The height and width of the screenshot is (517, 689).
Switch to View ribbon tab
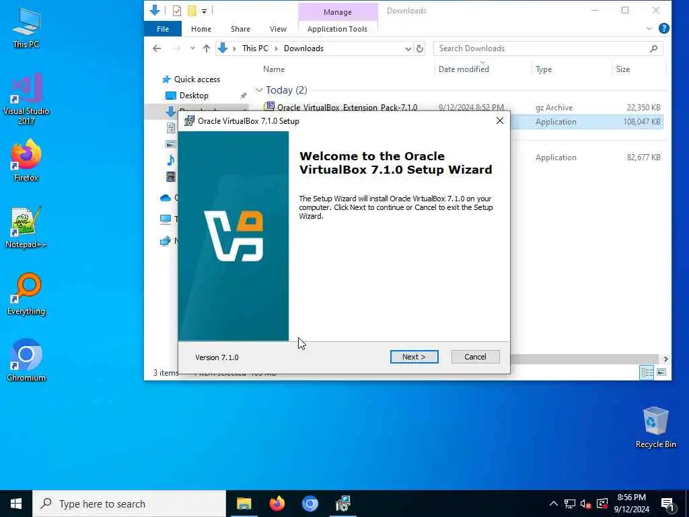[x=278, y=29]
